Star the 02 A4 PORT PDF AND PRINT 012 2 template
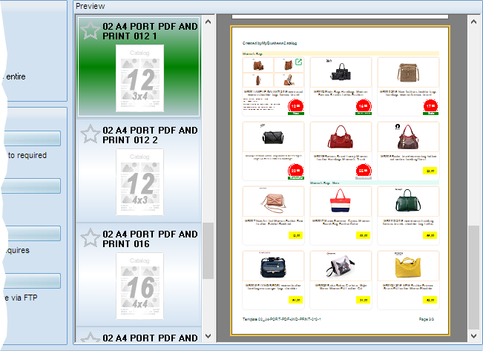 [90, 134]
